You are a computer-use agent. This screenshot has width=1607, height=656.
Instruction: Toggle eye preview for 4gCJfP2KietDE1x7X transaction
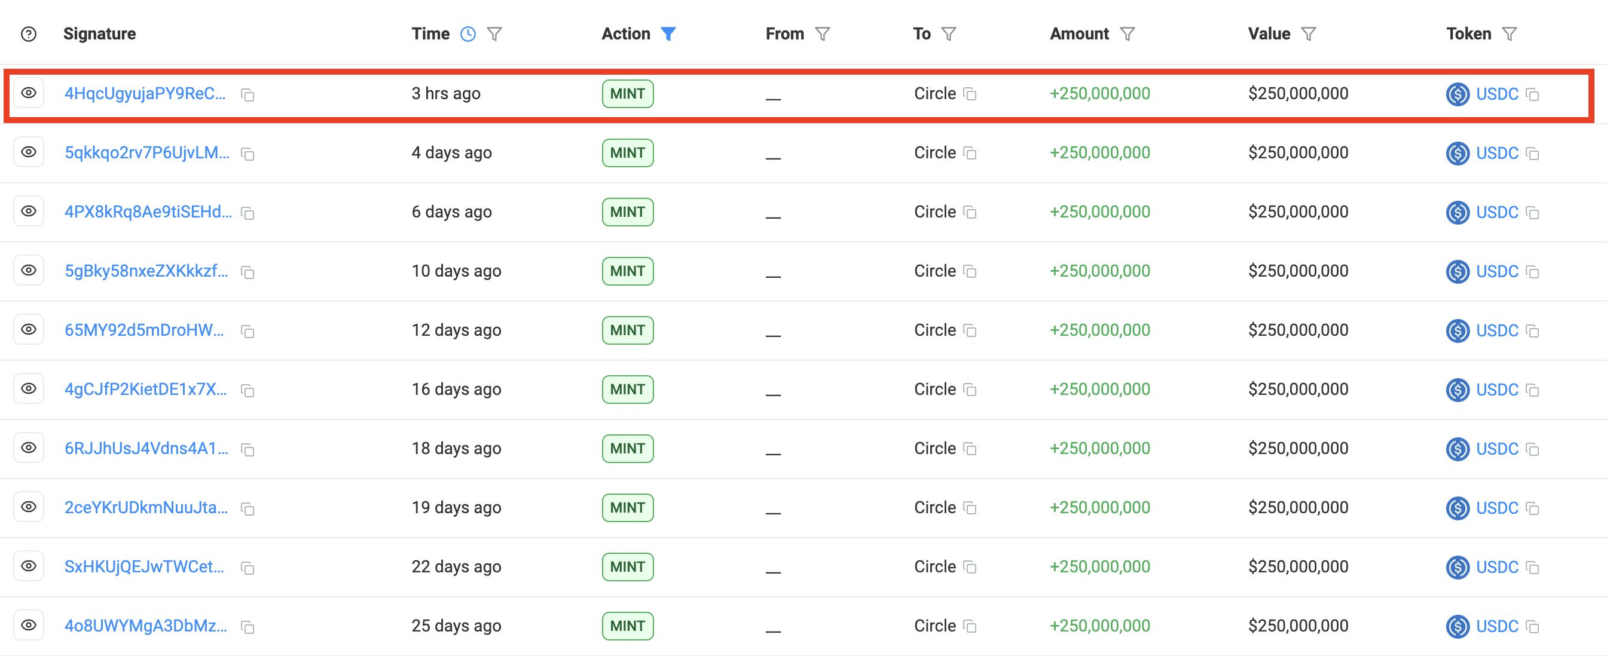click(29, 388)
